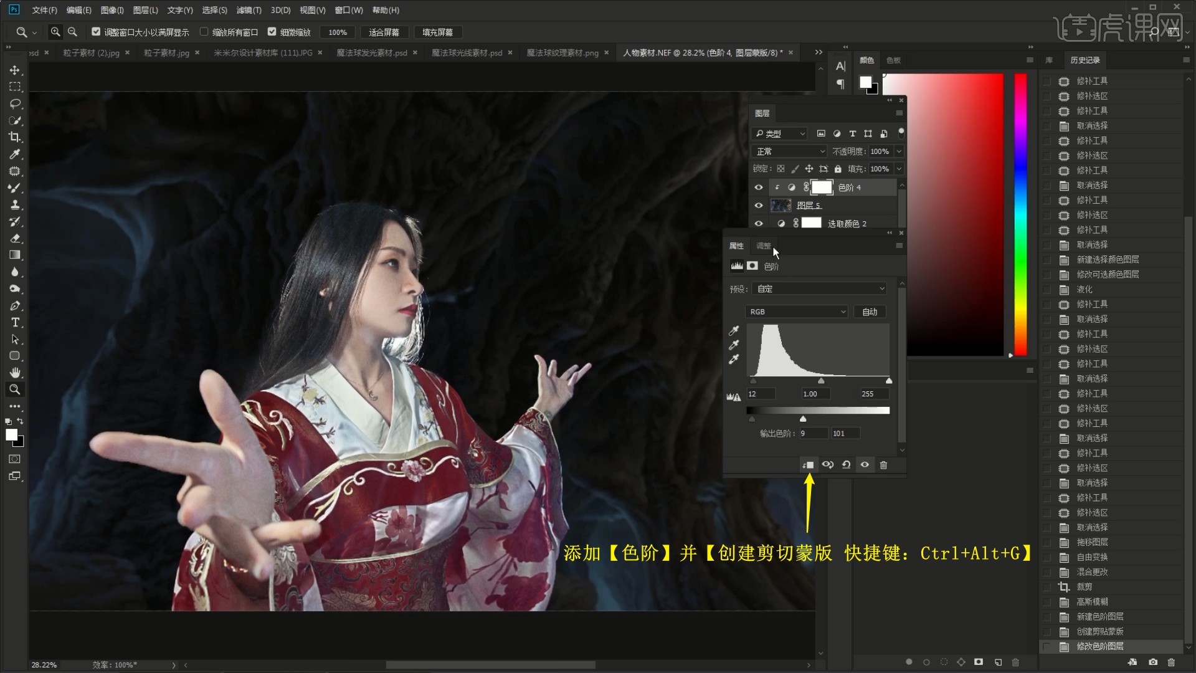Click the 自动 auto levels button

(x=870, y=312)
